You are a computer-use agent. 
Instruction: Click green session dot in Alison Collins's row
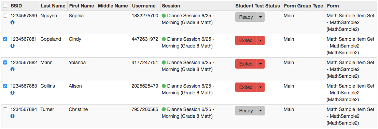click(164, 86)
